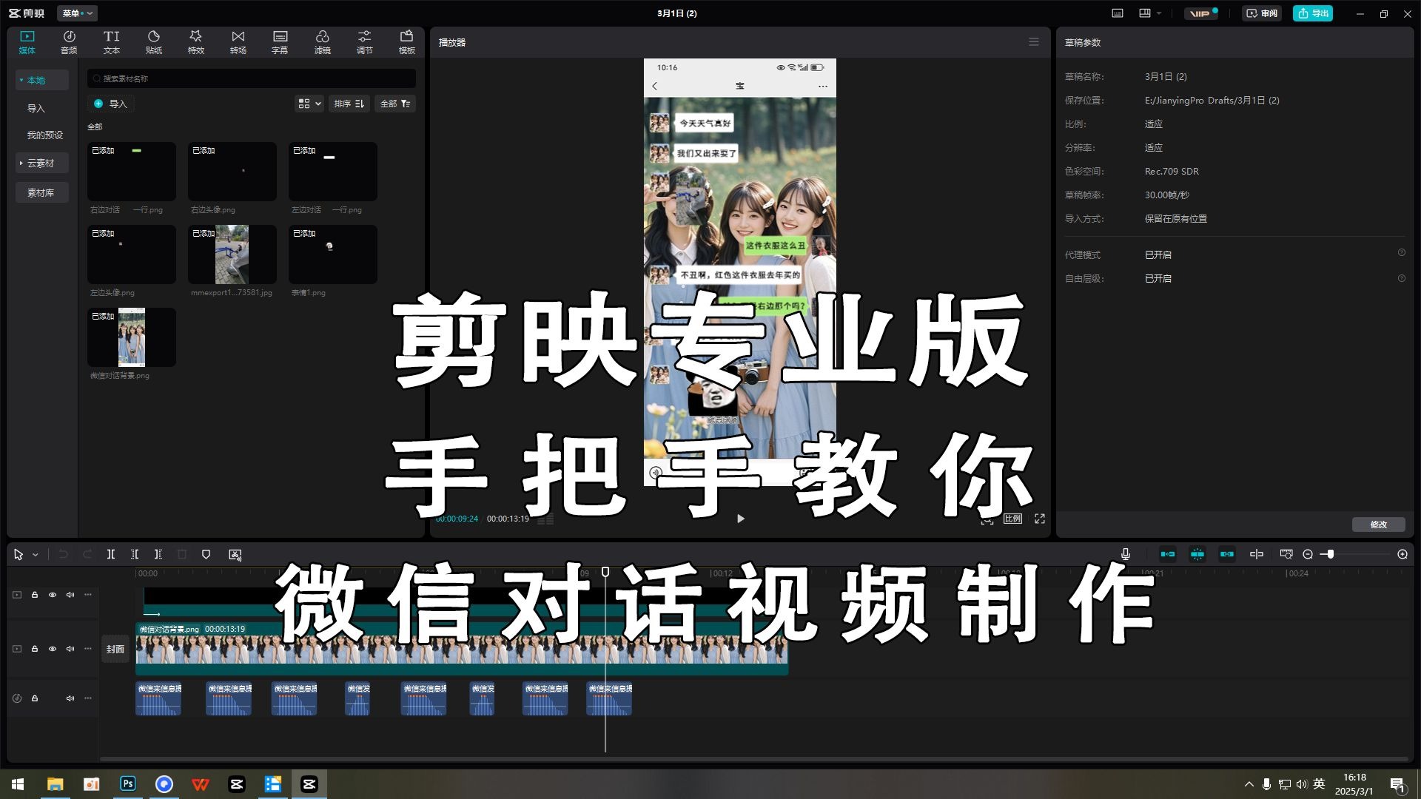
Task: Expand the selection tool dropdown arrow
Action: click(x=35, y=555)
